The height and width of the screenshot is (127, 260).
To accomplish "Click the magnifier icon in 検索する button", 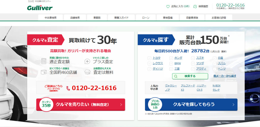I will [176, 76].
